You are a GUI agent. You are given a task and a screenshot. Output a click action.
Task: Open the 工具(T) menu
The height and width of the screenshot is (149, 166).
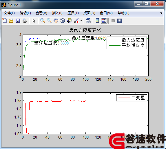(x=73, y=13)
